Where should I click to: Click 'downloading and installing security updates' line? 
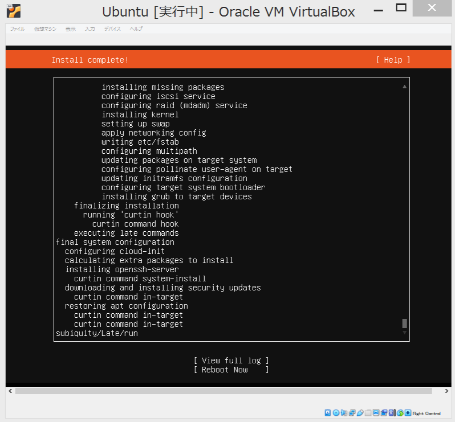pyautogui.click(x=163, y=288)
